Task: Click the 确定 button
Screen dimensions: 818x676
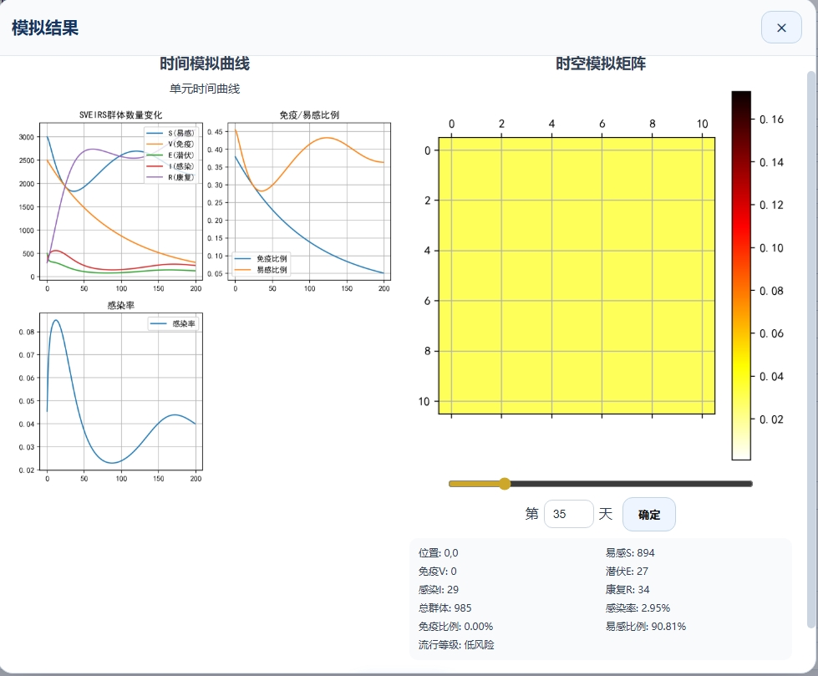Action: coord(648,515)
